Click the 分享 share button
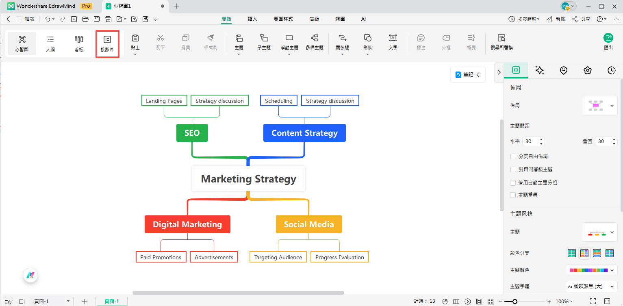The image size is (623, 306). (x=581, y=19)
